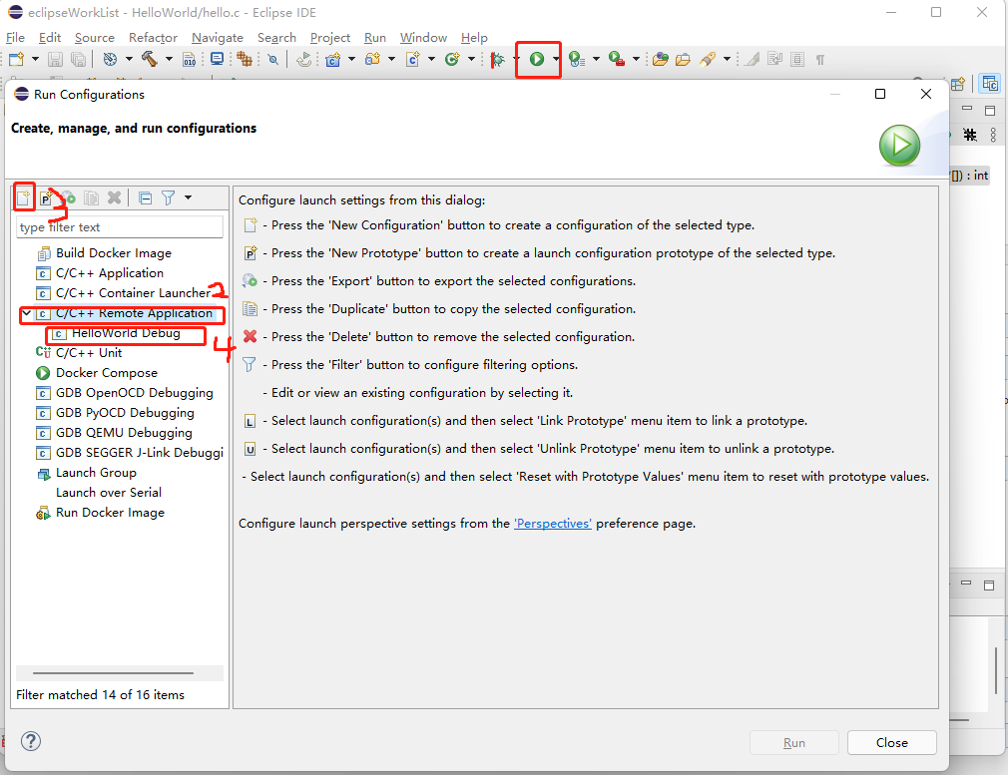Select C/C++ Application configuration type

pyautogui.click(x=110, y=273)
